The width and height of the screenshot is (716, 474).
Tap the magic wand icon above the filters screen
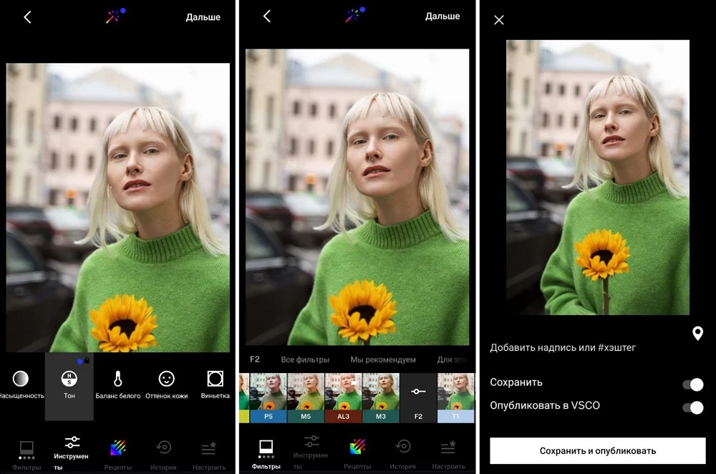355,16
